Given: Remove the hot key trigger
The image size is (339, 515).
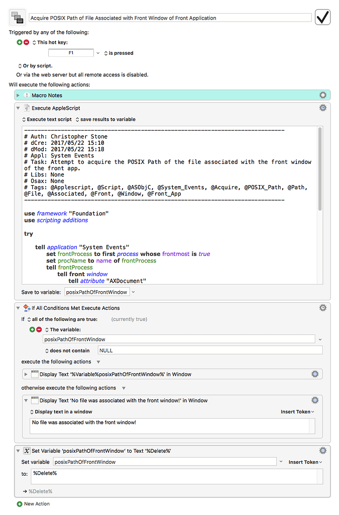Looking at the screenshot, I should click(x=26, y=42).
